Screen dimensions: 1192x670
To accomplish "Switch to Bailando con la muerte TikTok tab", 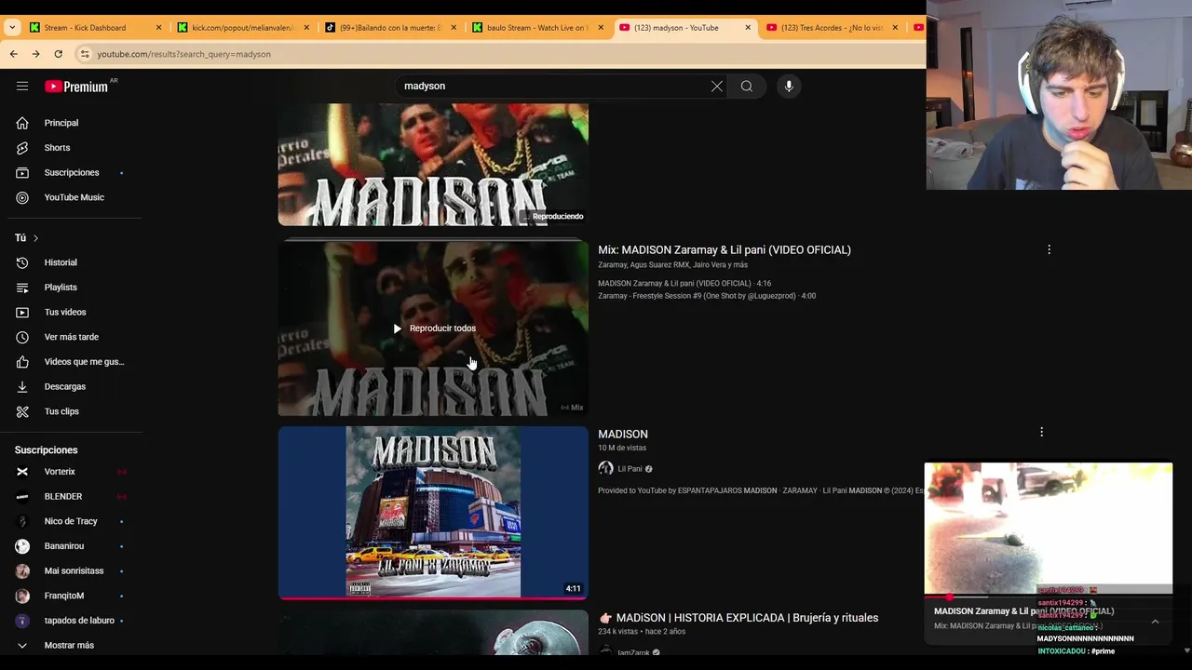I will [389, 28].
